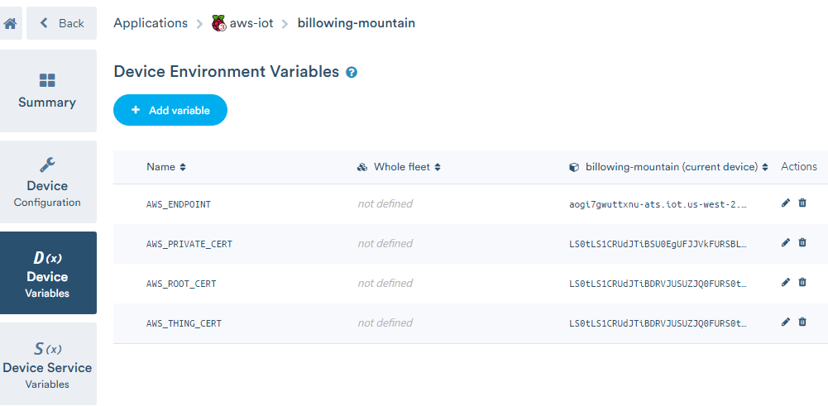Delete the AWS_ENDPOINT variable

pyautogui.click(x=802, y=203)
